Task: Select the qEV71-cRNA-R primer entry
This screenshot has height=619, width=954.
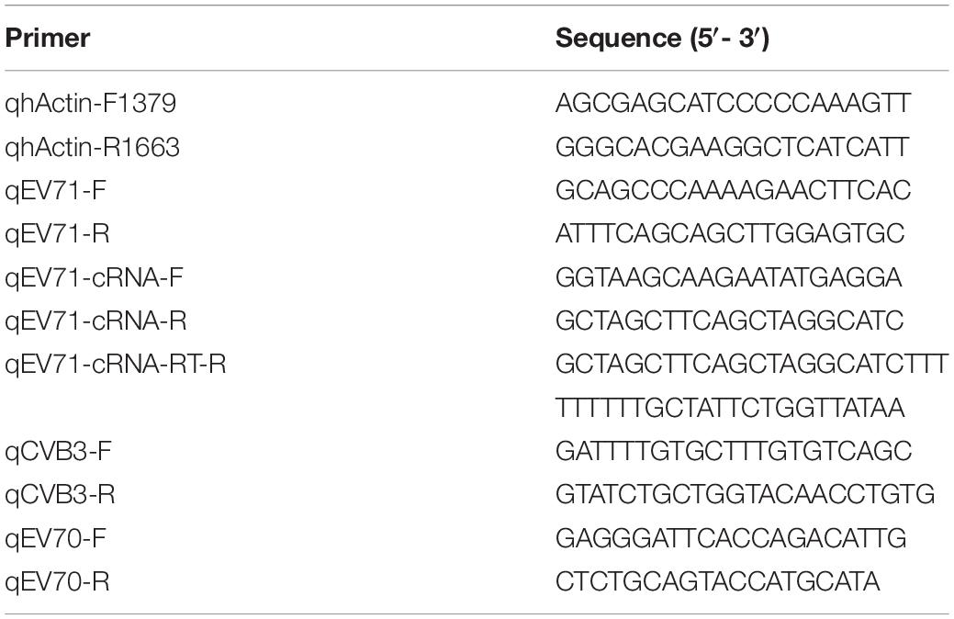Action: coord(95,321)
